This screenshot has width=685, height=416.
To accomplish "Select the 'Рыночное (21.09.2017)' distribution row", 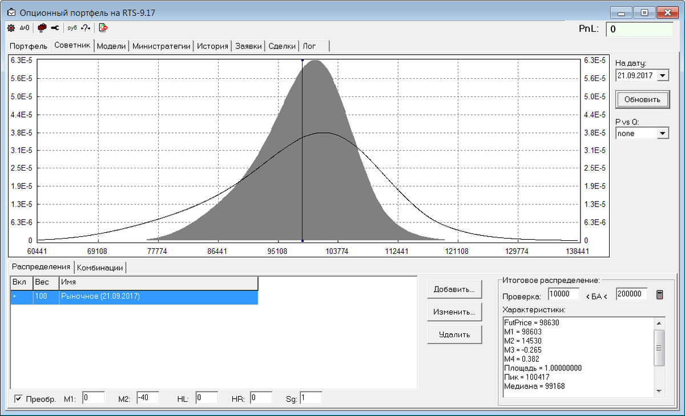I will (134, 297).
